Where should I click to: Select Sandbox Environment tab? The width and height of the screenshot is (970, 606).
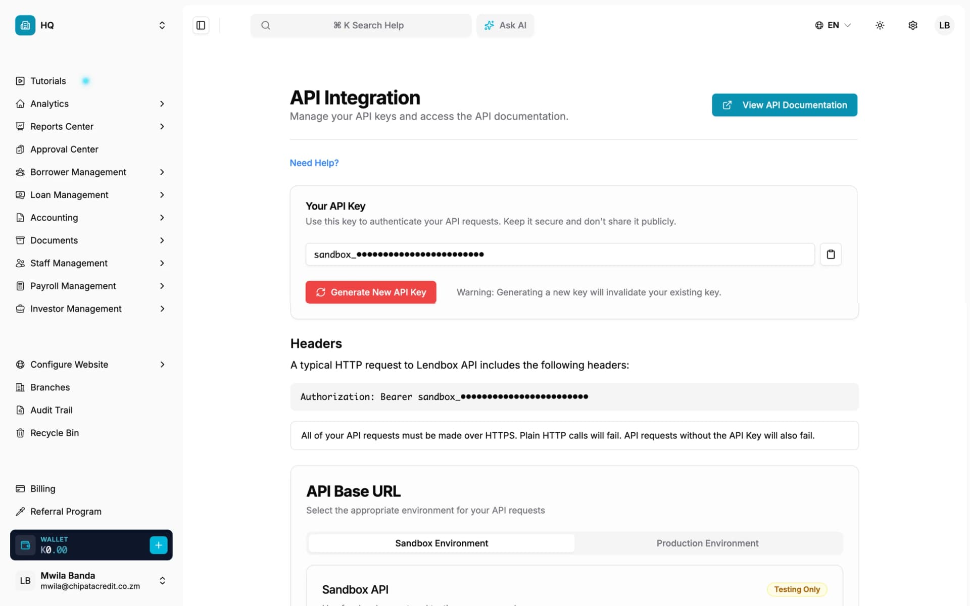click(x=442, y=543)
